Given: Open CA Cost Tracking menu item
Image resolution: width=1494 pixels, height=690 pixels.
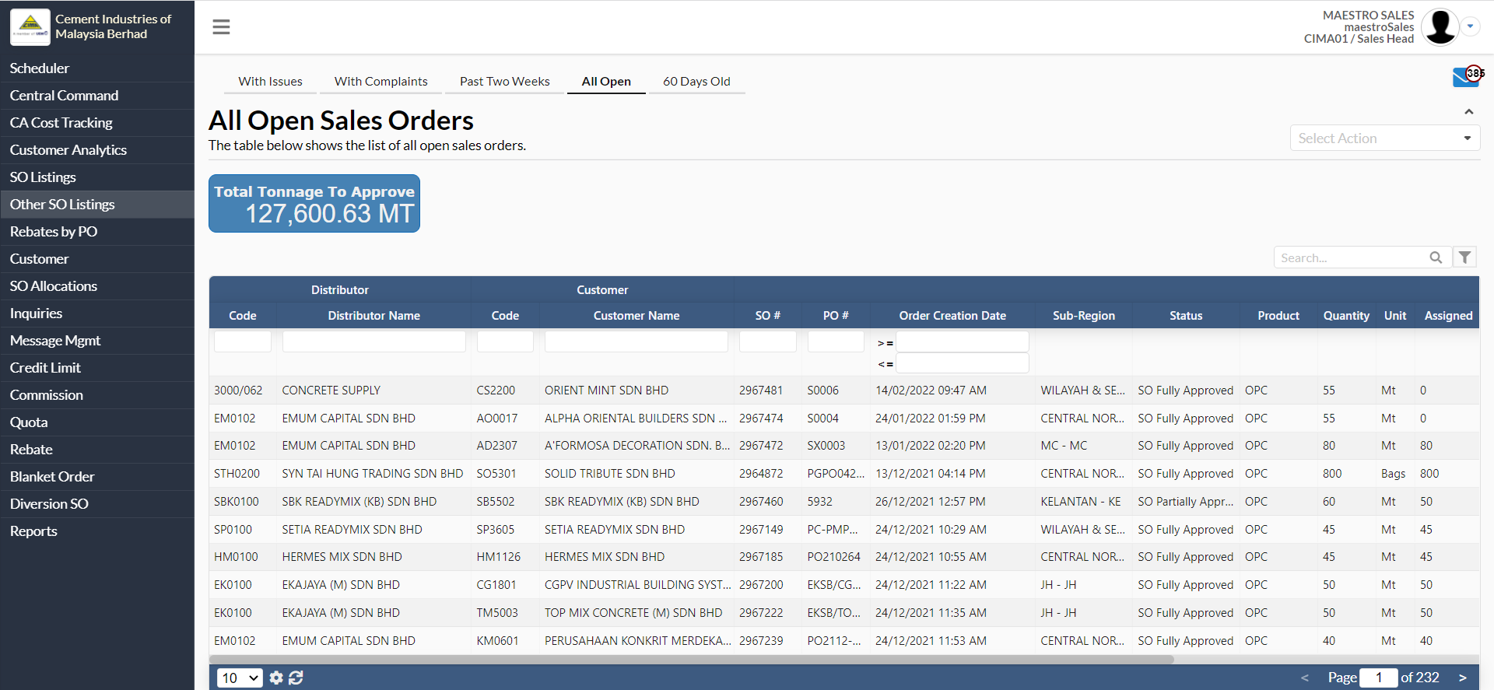Looking at the screenshot, I should pos(97,123).
